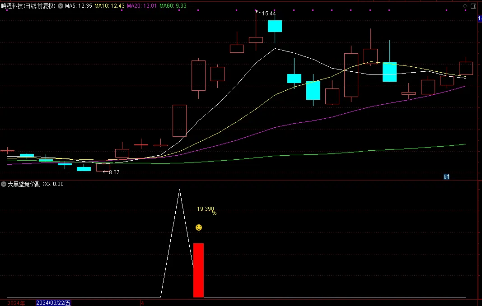Select the red signal bar in sub-chart
Screen dimensions: 482x306
[x=199, y=270]
